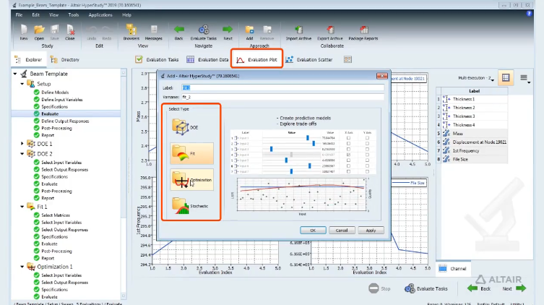This screenshot has width=544, height=305.
Task: Click the green Next arrow in the Navigate toolbar
Action: coord(228,29)
